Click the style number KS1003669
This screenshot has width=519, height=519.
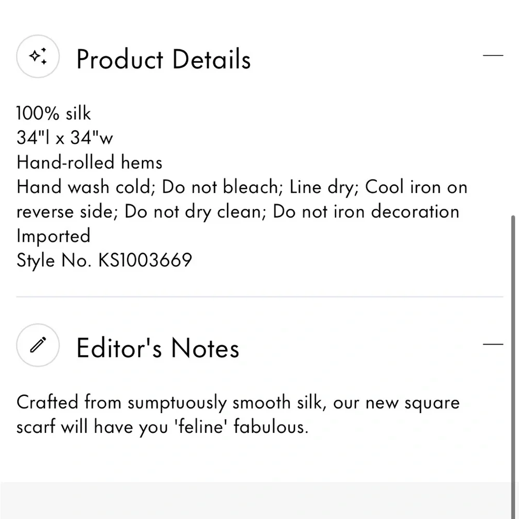145,261
